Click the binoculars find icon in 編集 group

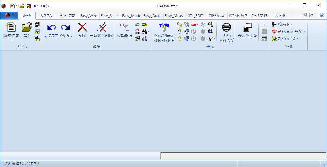pyautogui.click(x=144, y=32)
